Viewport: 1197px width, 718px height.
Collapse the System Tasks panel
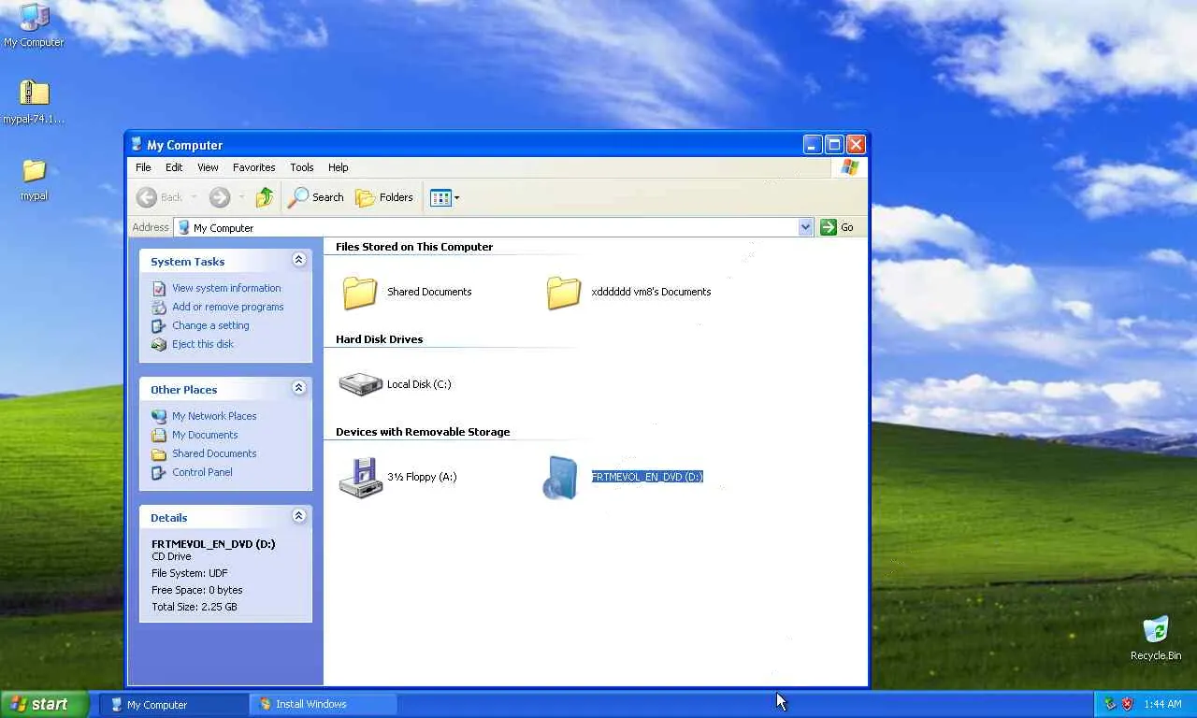pos(299,260)
